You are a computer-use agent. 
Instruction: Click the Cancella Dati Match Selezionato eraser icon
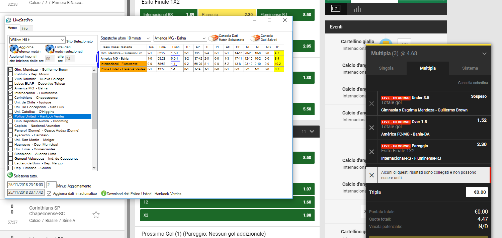[213, 38]
